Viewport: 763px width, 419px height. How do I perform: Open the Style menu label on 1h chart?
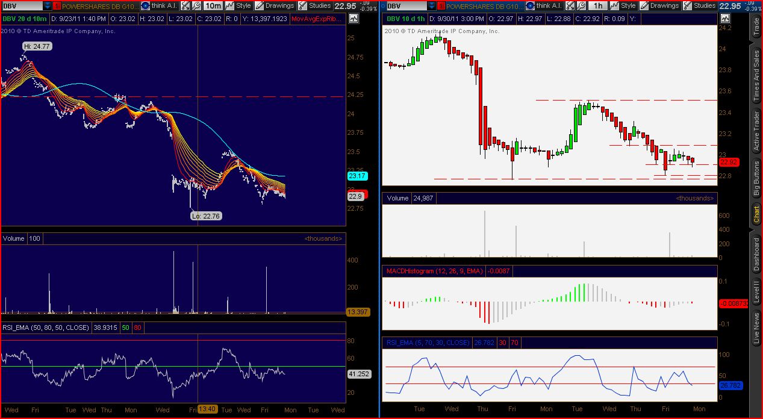tap(629, 5)
